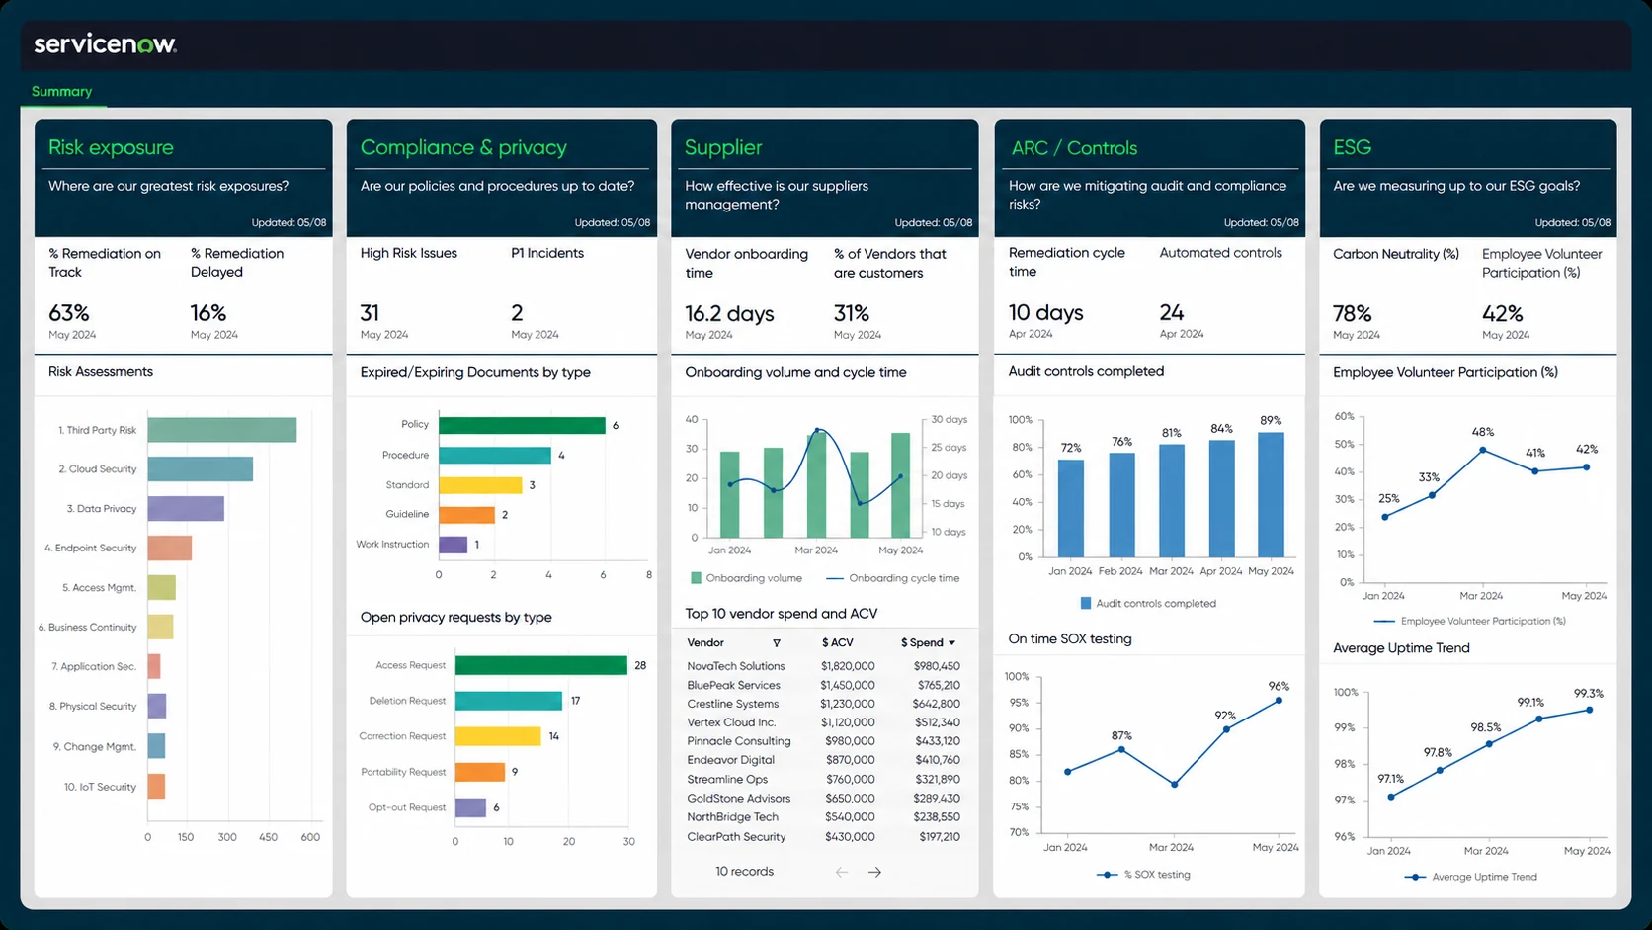Click the 24 Automated controls value
The height and width of the screenshot is (930, 1652).
[x=1172, y=312]
